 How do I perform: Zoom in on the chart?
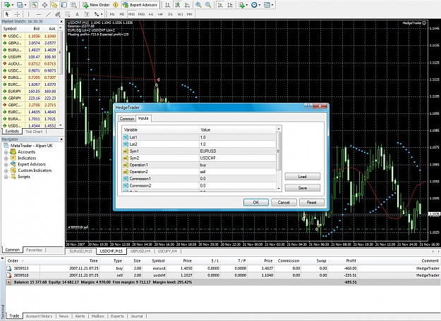coord(198,5)
